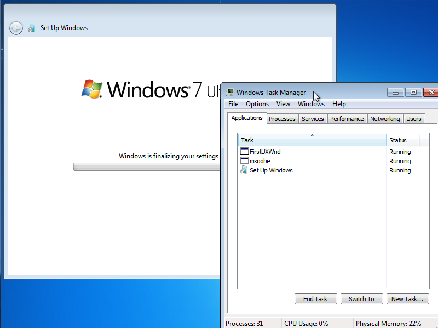Click the End Task button

click(x=316, y=298)
